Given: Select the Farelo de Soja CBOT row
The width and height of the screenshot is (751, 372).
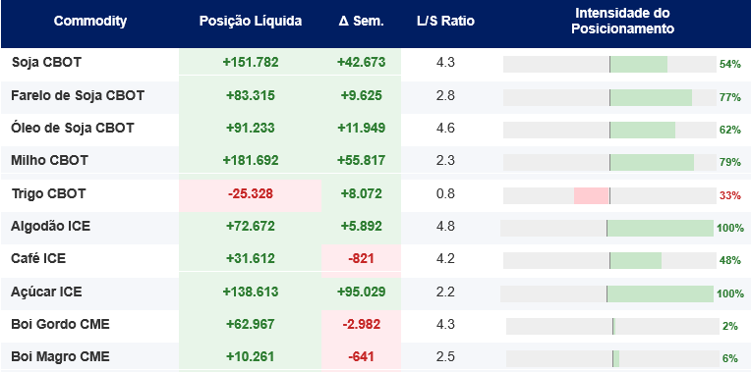Looking at the screenshot, I should pyautogui.click(x=375, y=96).
